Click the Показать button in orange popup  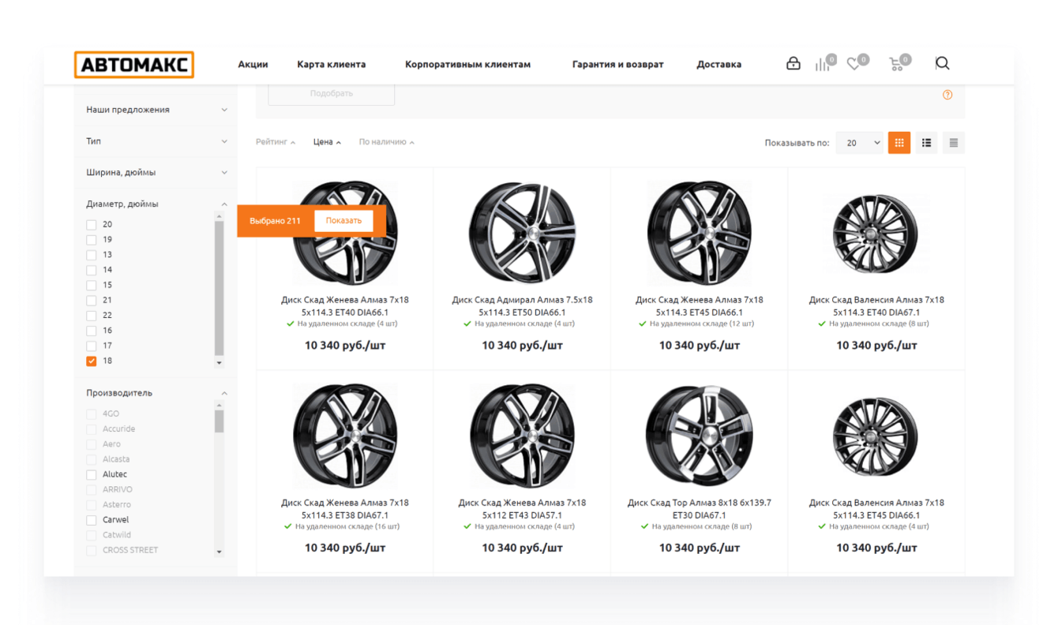pos(343,221)
